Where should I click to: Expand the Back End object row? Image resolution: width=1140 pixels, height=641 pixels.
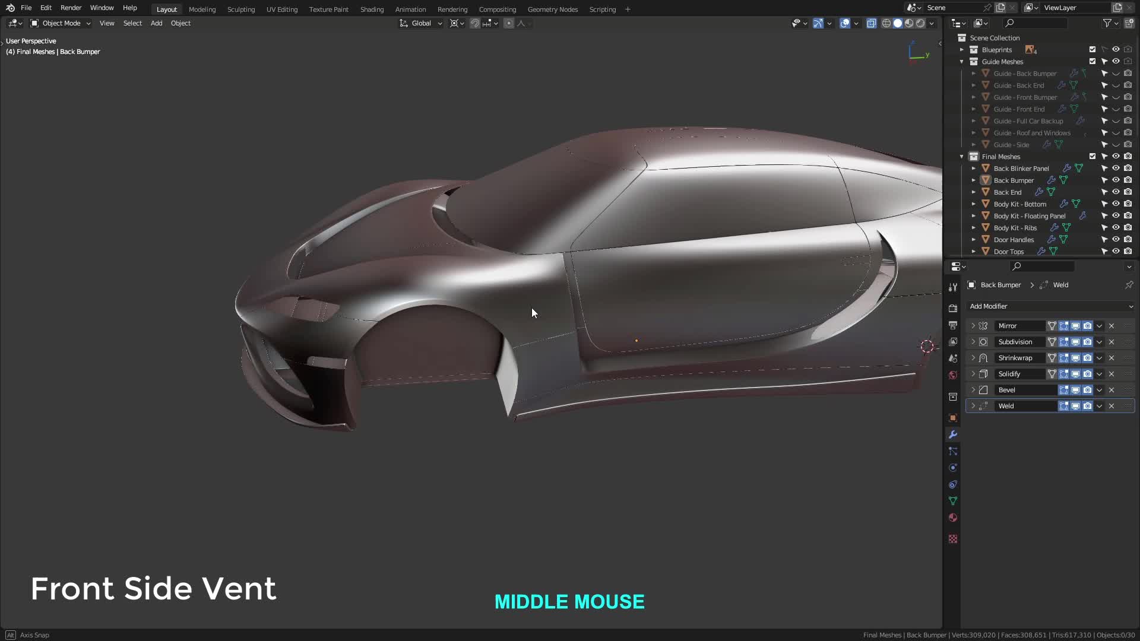pos(974,192)
